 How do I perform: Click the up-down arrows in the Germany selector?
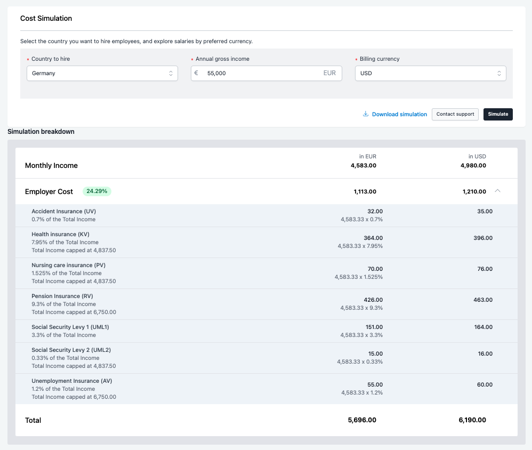[171, 74]
